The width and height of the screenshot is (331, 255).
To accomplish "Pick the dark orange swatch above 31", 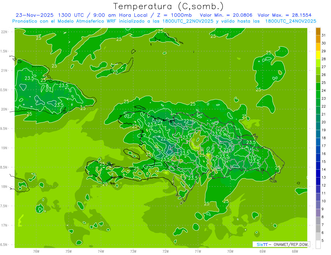I will pyautogui.click(x=318, y=31).
